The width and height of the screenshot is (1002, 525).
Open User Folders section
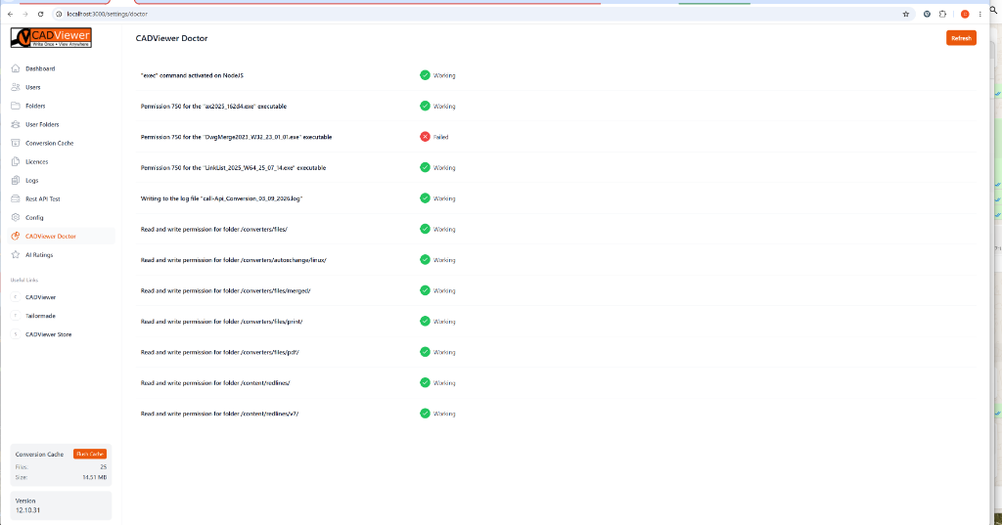click(42, 124)
